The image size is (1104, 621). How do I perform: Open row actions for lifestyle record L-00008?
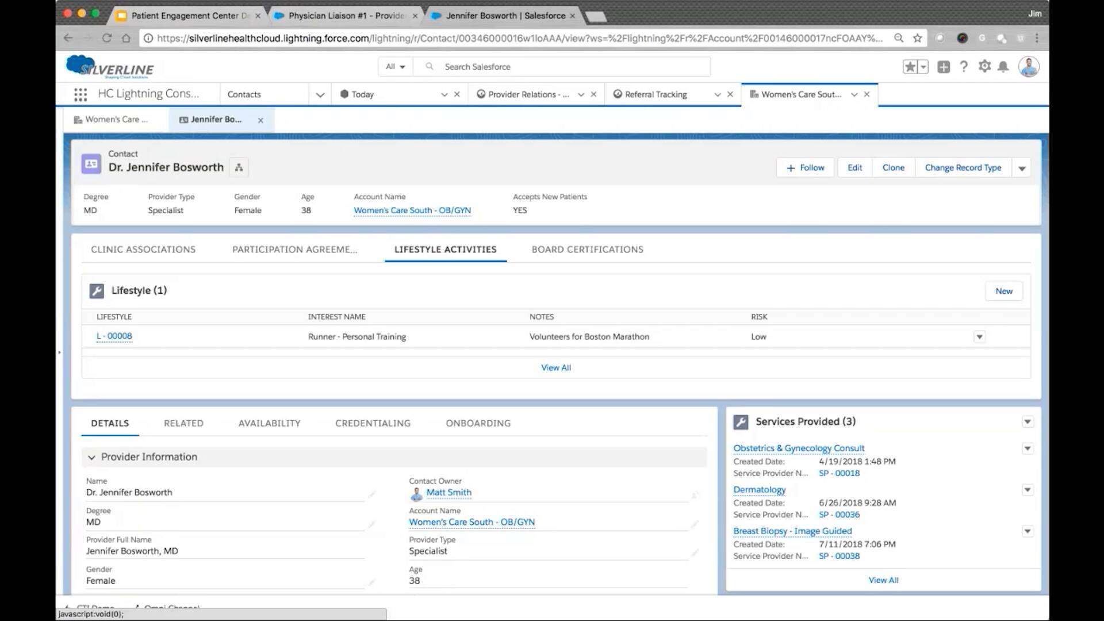point(979,337)
